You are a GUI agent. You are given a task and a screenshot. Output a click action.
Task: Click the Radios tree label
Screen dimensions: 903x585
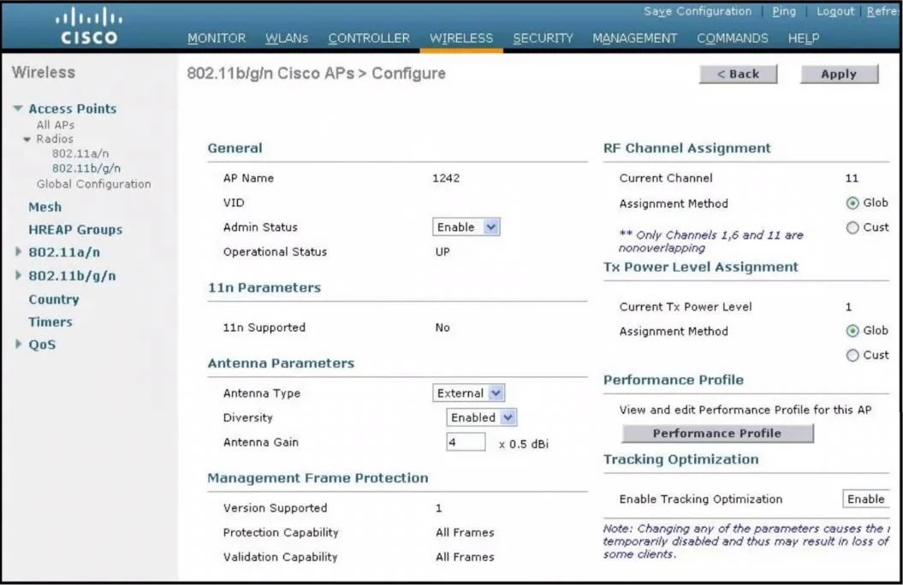click(55, 139)
